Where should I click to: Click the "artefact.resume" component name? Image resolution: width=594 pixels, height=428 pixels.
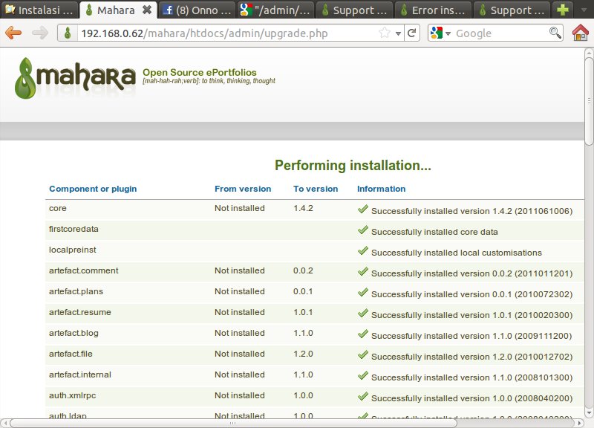[x=80, y=312]
